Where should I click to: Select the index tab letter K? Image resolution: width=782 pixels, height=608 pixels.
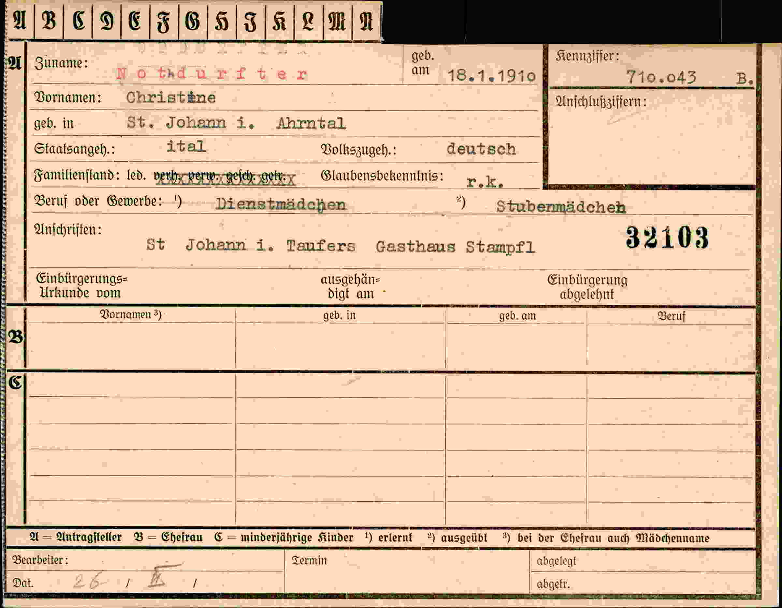279,21
